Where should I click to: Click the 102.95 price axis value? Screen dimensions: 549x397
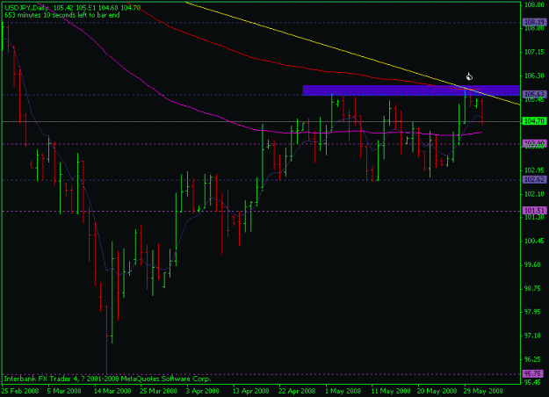pos(534,170)
